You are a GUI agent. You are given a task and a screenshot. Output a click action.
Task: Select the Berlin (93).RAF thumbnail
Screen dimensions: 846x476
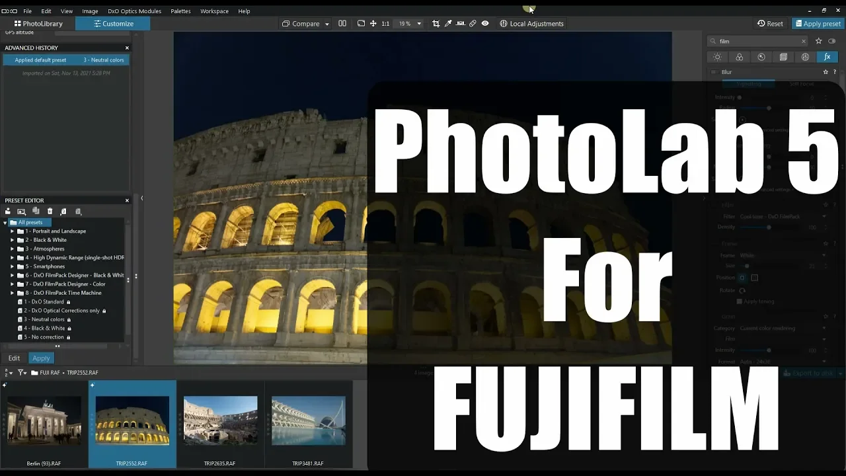pos(44,424)
